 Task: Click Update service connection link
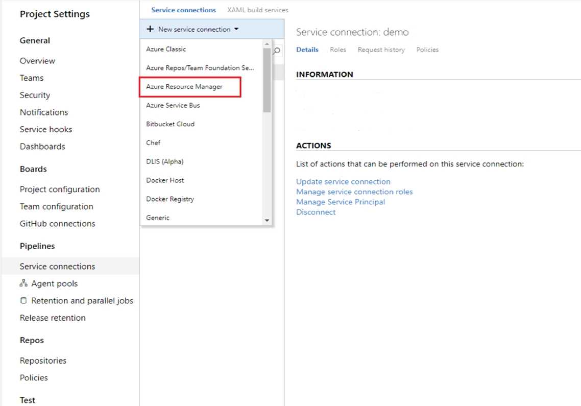[x=343, y=181]
